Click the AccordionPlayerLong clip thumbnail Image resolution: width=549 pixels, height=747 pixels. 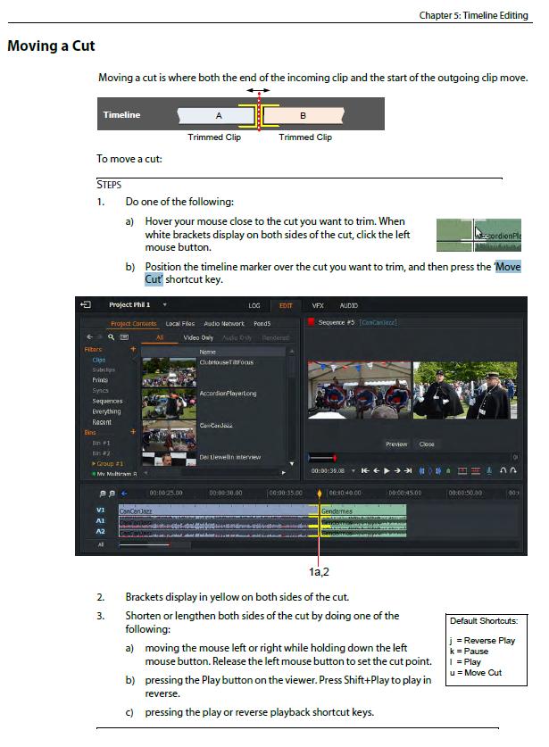pyautogui.click(x=168, y=394)
